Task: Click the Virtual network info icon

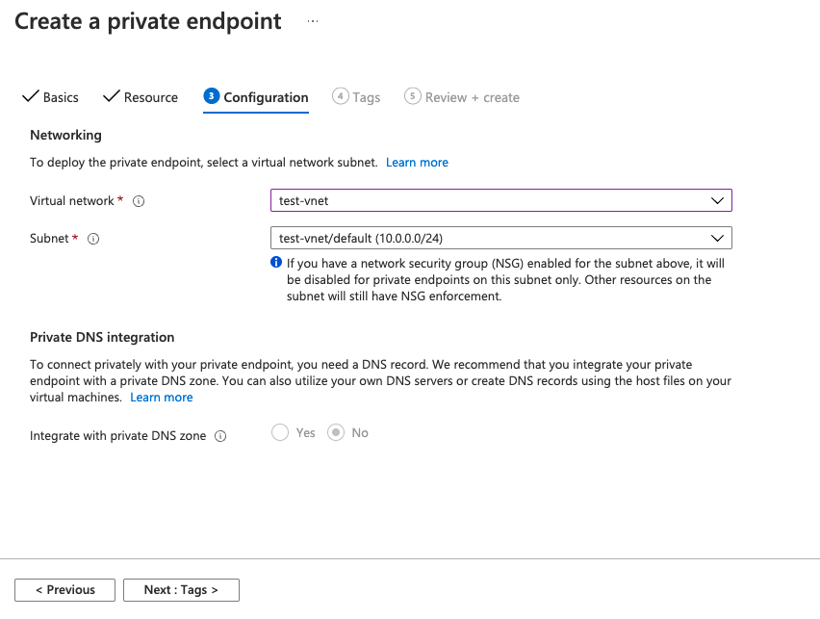Action: (139, 201)
